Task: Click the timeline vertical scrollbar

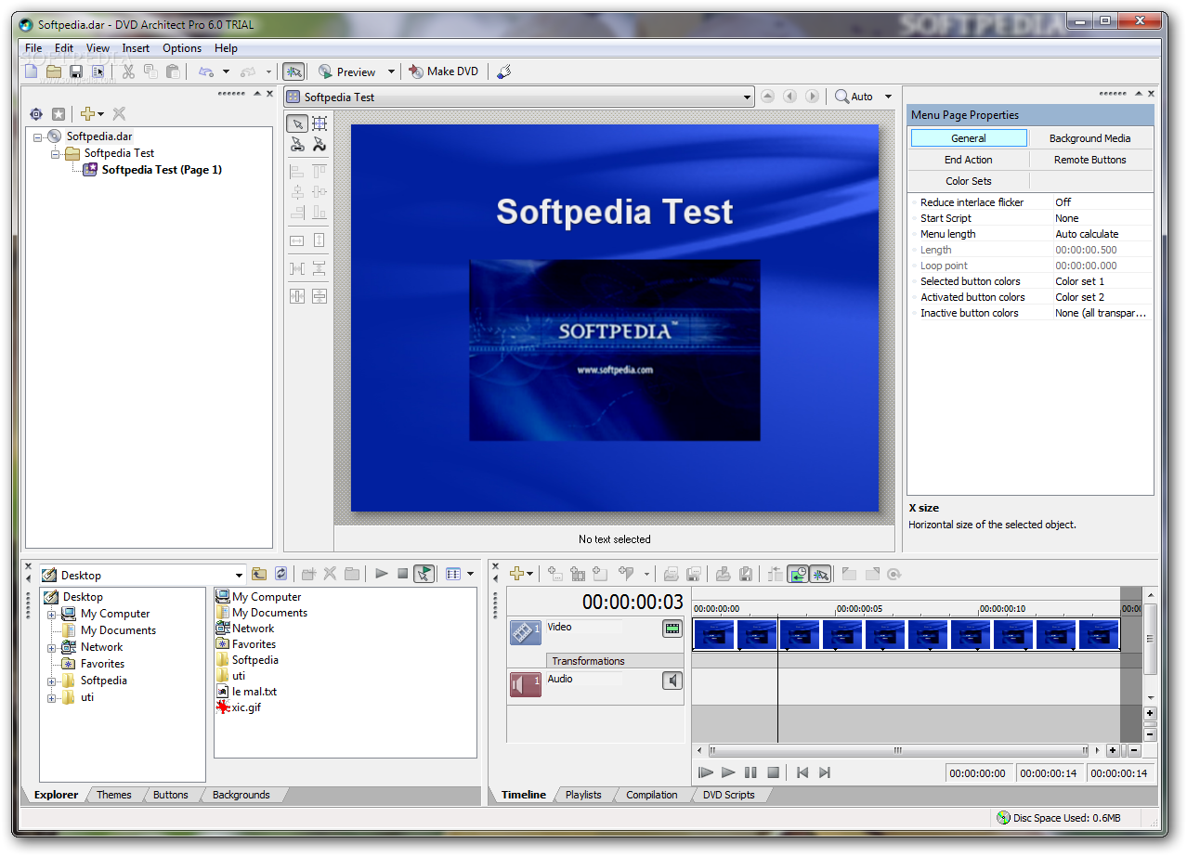Action: coord(1150,639)
